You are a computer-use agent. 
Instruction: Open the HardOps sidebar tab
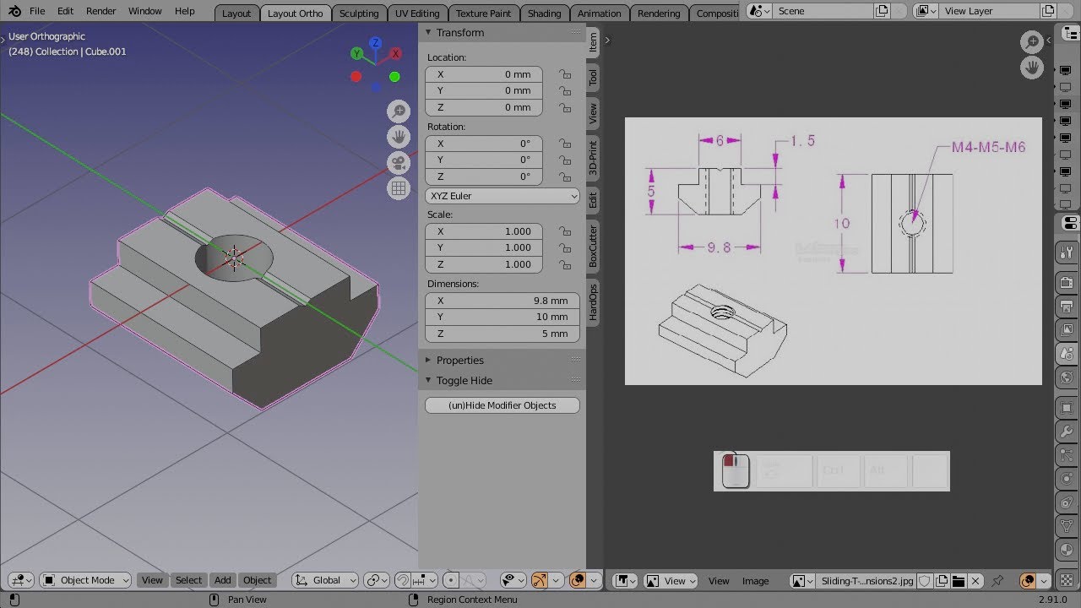click(x=593, y=301)
